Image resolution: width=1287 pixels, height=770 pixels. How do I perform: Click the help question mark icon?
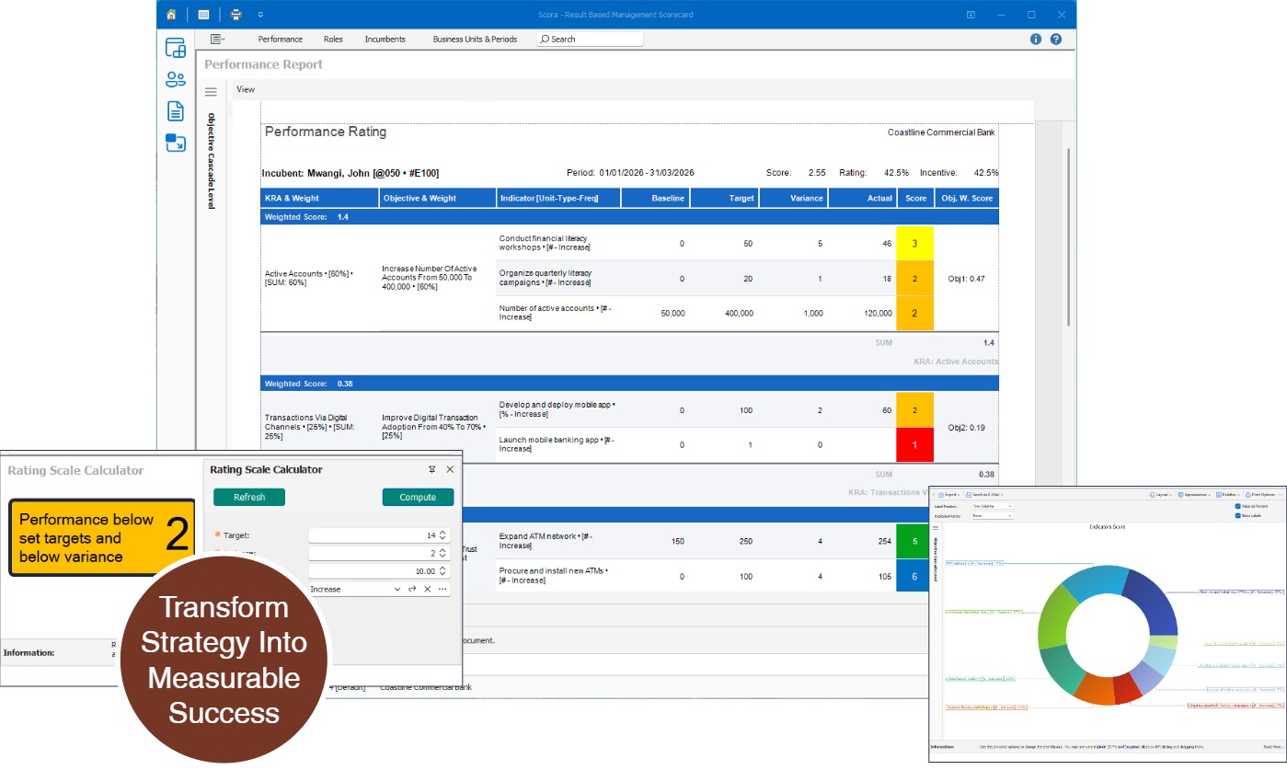(x=1056, y=40)
